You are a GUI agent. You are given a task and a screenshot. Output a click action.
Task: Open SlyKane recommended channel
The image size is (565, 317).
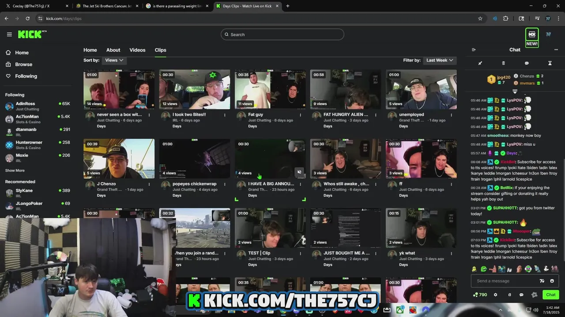pyautogui.click(x=38, y=193)
